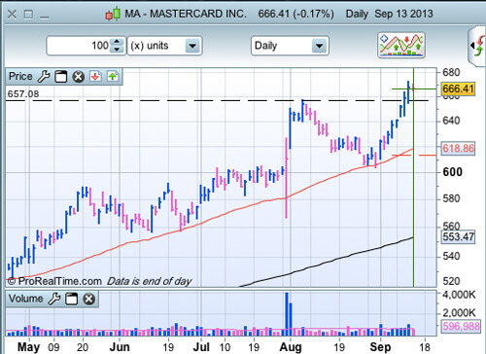The height and width of the screenshot is (354, 486).
Task: Expand the Daily timeframe dropdown
Action: [x=319, y=46]
